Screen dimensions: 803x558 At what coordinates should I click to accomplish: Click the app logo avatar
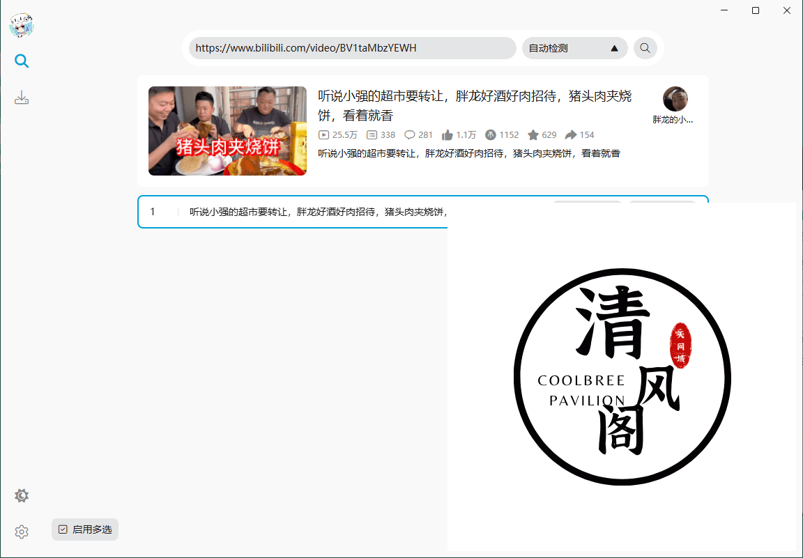click(x=22, y=24)
